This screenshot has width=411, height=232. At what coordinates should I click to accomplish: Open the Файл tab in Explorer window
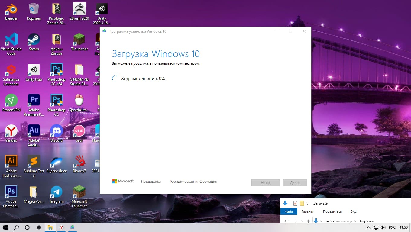click(289, 211)
